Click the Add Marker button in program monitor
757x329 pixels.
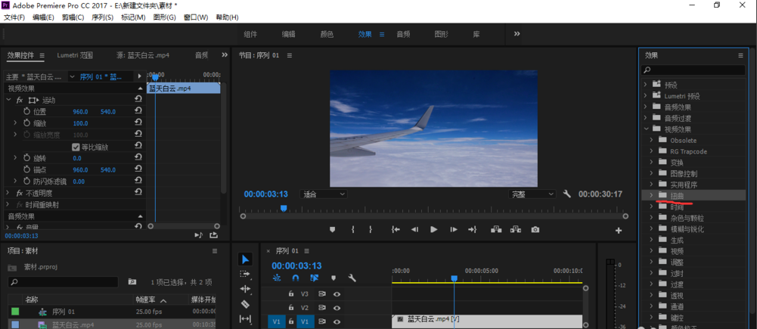coord(332,230)
